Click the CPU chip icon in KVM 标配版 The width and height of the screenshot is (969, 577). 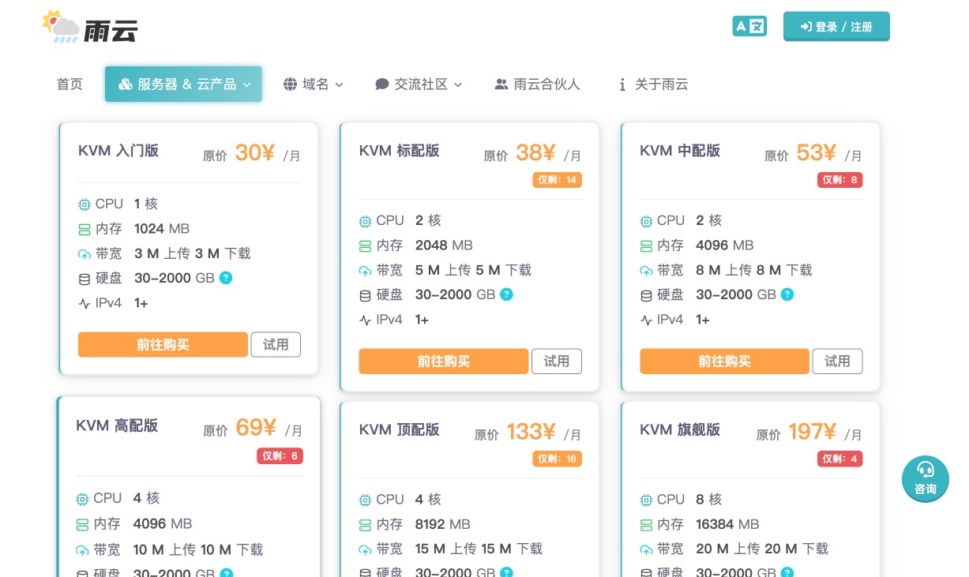click(x=365, y=221)
